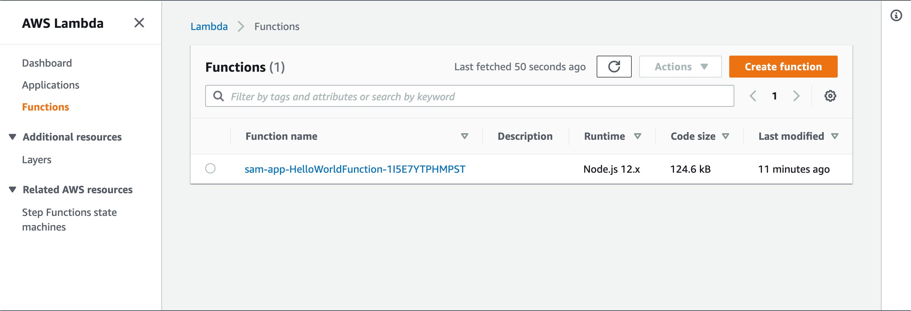
Task: Open the Actions dropdown
Action: (680, 66)
